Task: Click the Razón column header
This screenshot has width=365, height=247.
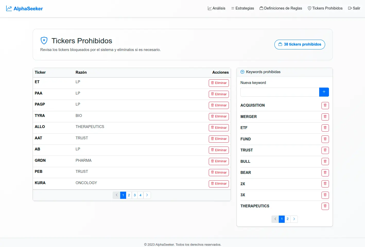Action: coord(81,72)
